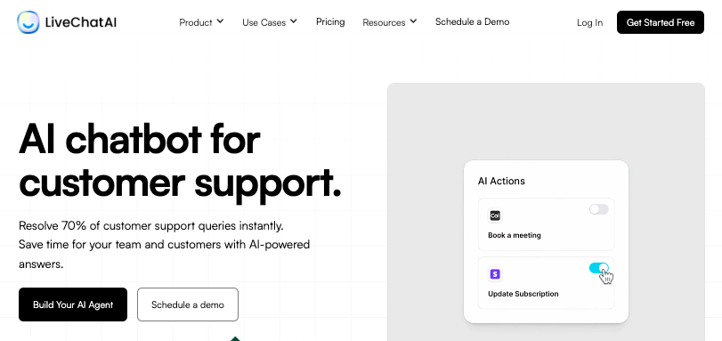Screen dimensions: 722x341
Task: Expand the Resources menu
Action: click(390, 22)
